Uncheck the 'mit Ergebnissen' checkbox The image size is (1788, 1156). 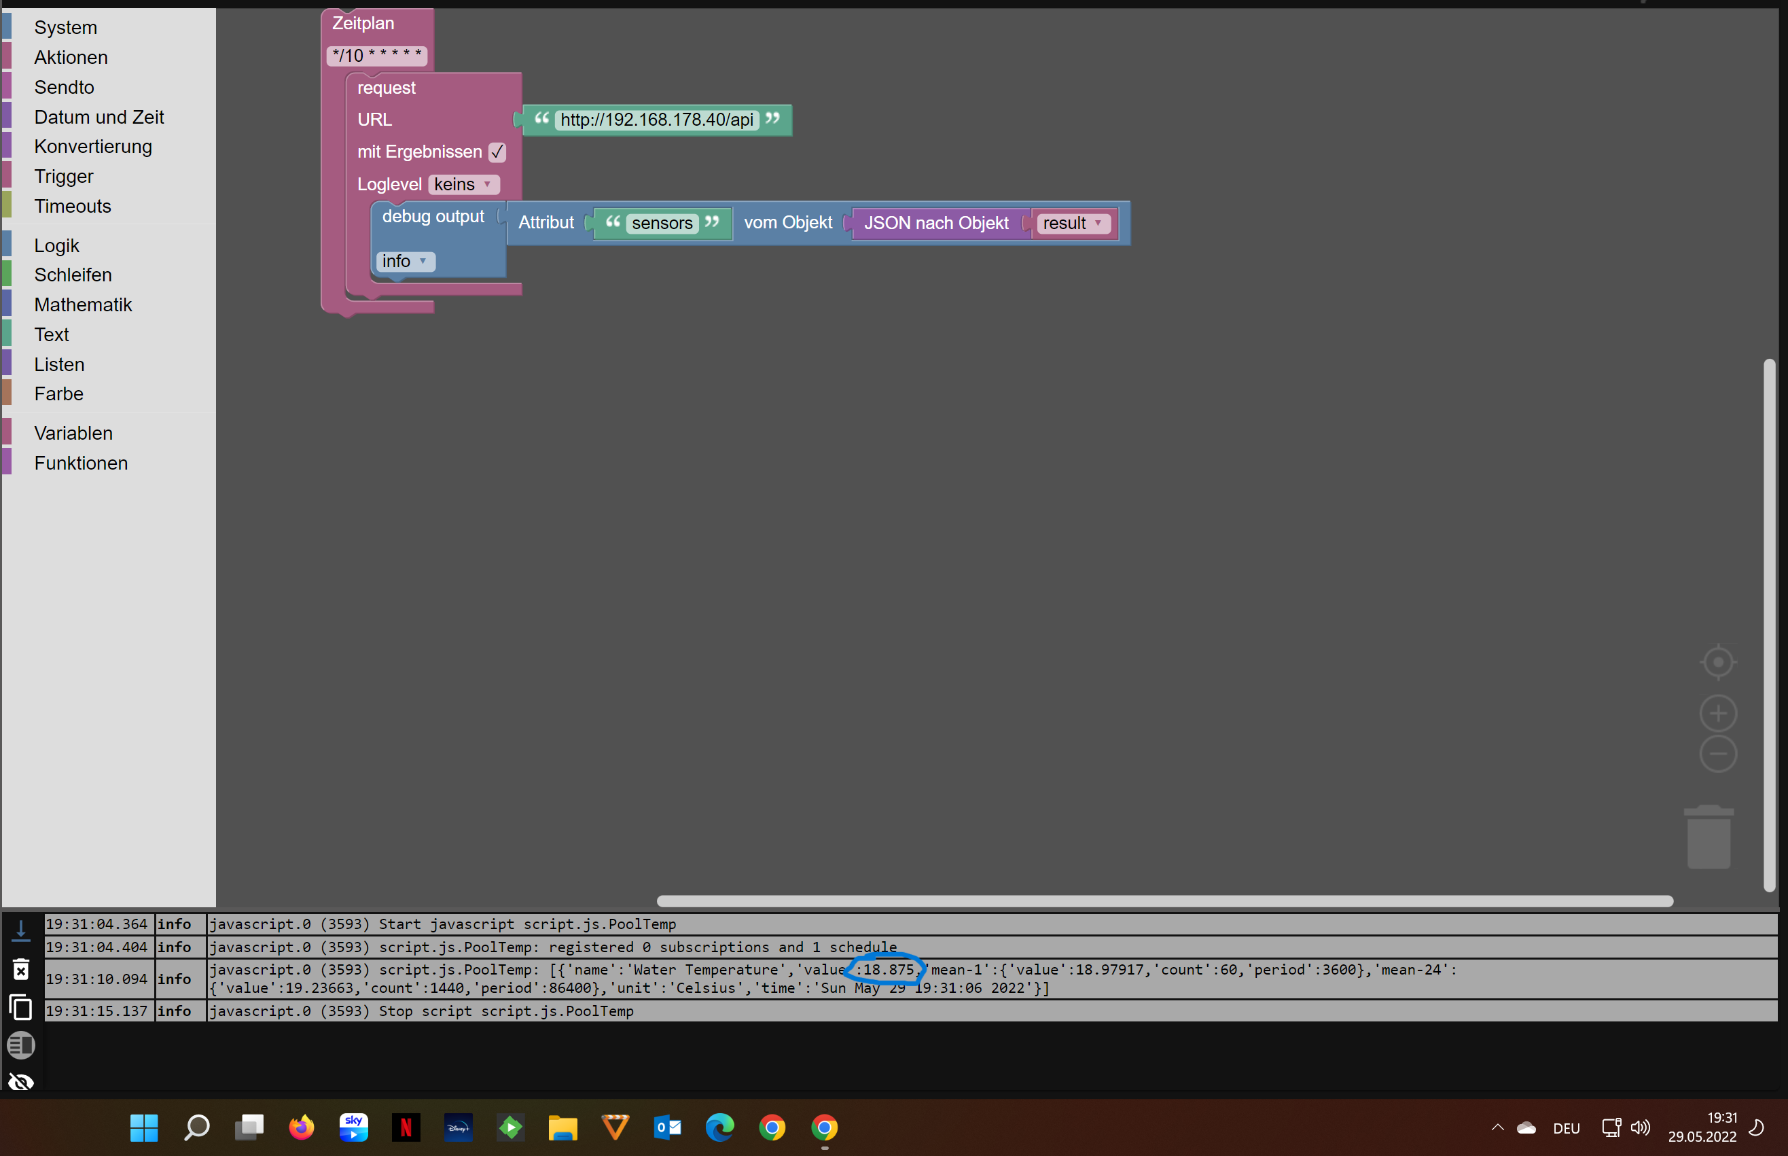[497, 152]
